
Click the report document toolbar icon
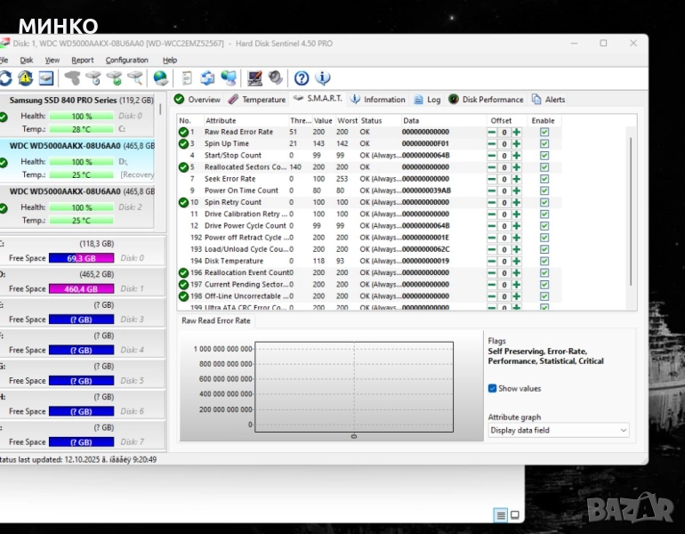click(x=187, y=78)
